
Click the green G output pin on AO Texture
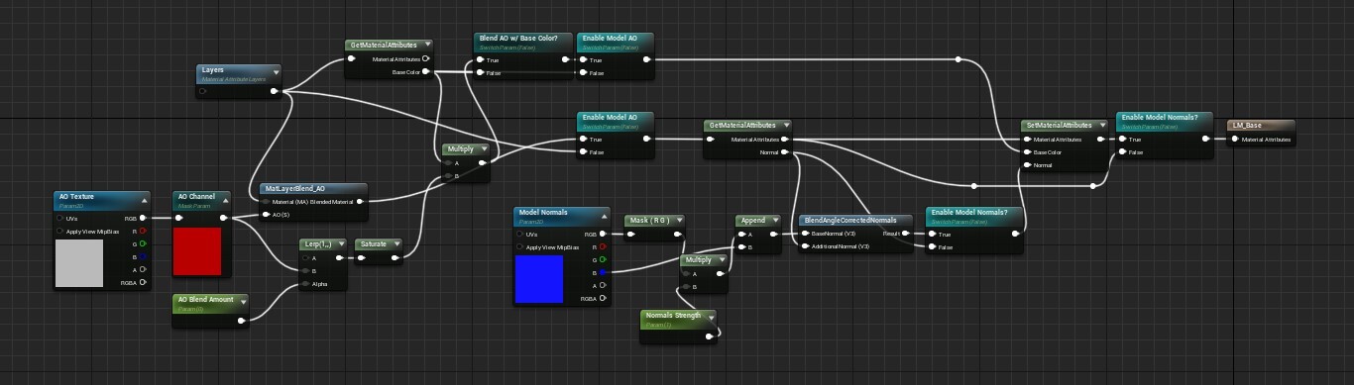[143, 243]
